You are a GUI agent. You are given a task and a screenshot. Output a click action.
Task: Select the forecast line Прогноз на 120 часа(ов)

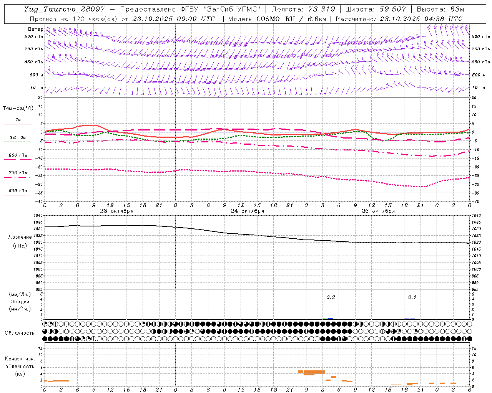point(74,19)
